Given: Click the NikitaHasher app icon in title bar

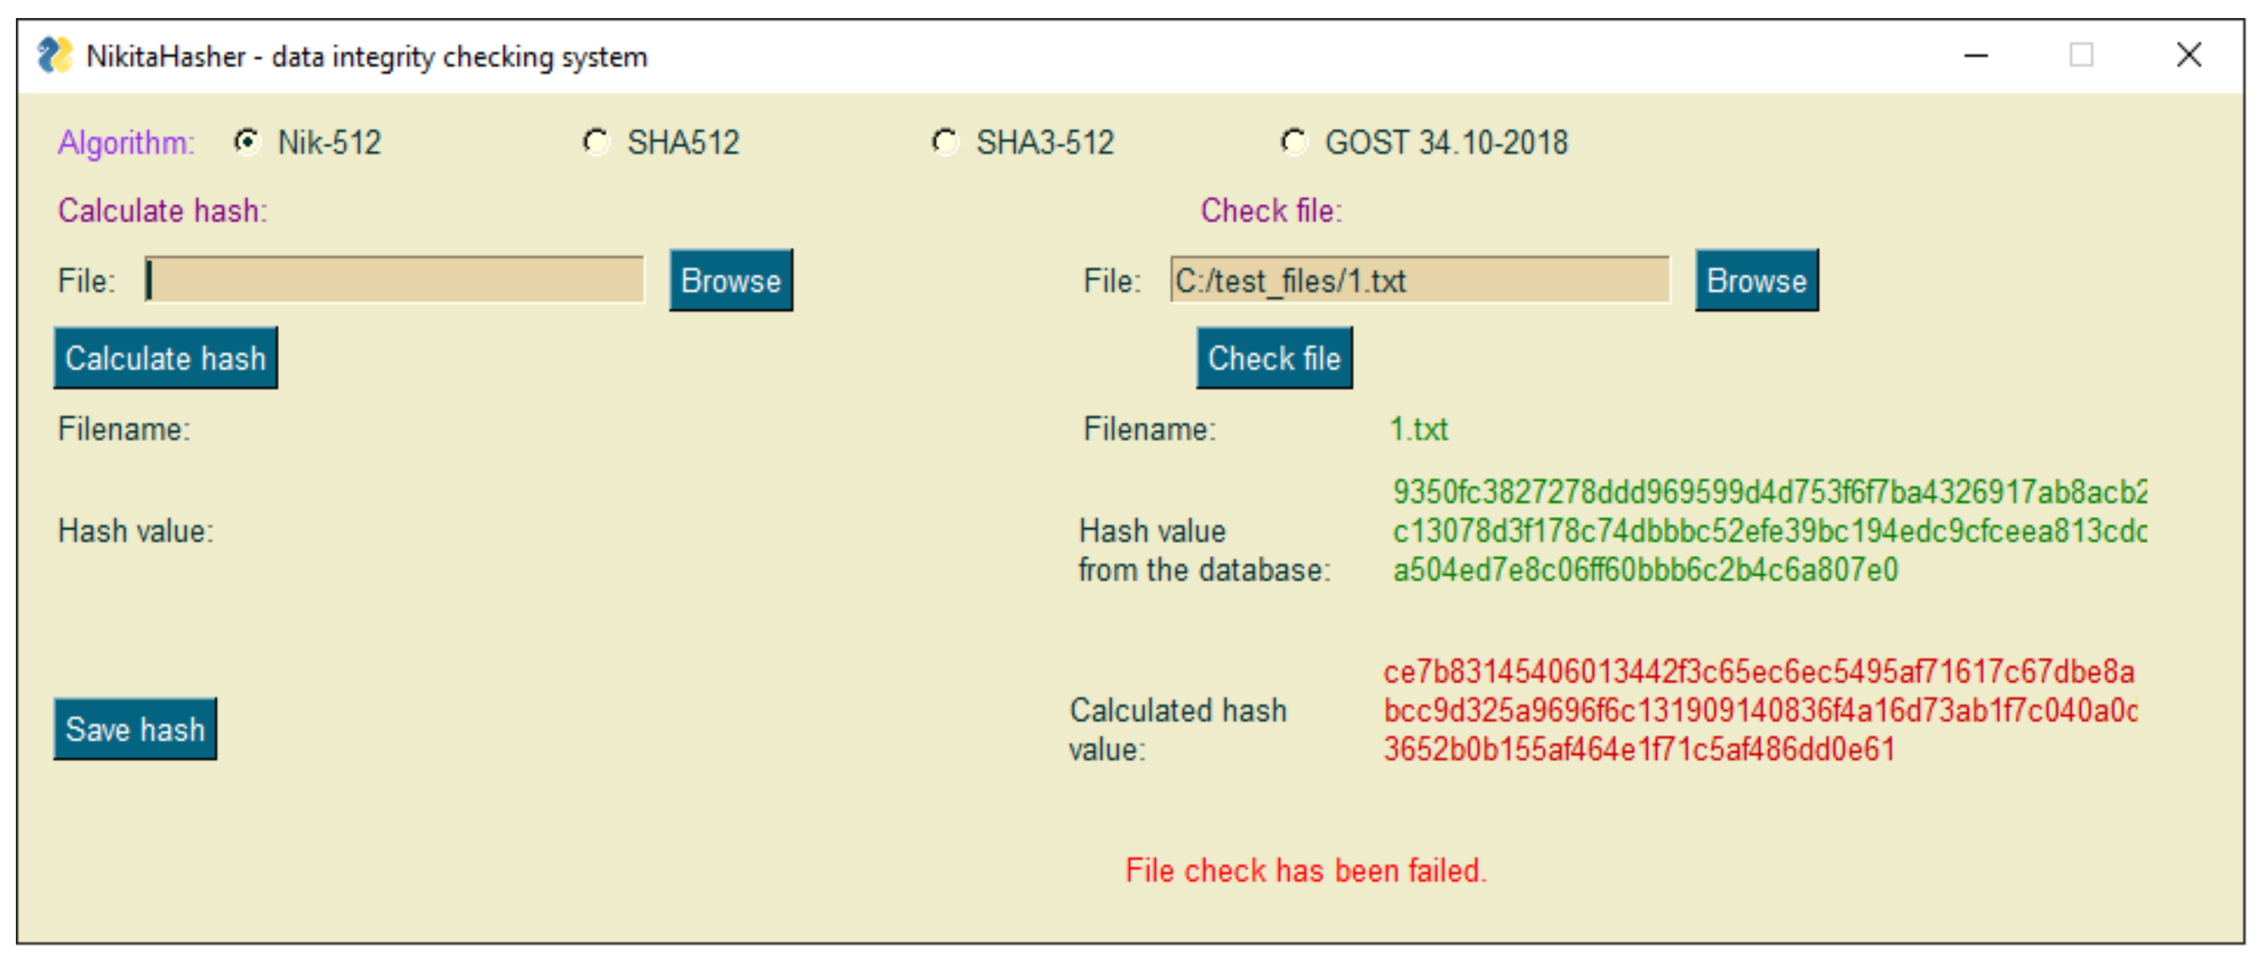Looking at the screenshot, I should point(55,56).
